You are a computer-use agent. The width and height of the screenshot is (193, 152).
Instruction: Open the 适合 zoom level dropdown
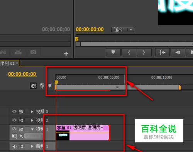122,30
